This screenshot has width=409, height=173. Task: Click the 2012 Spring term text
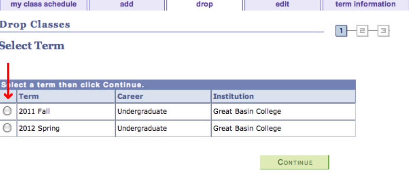[x=39, y=128]
